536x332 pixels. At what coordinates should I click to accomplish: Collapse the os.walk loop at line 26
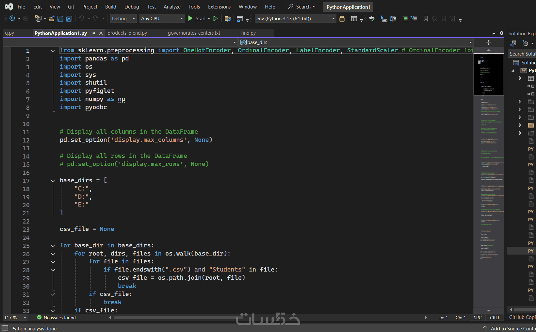coord(53,254)
